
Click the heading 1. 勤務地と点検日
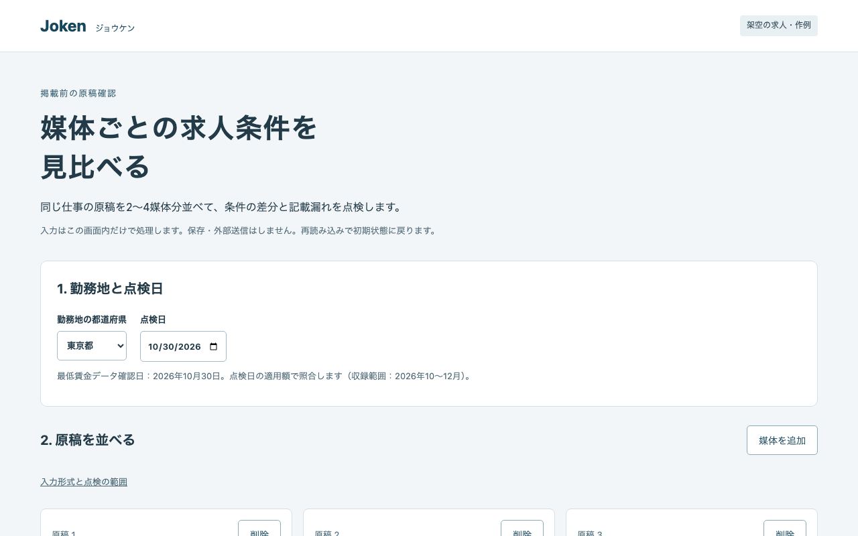pyautogui.click(x=110, y=289)
